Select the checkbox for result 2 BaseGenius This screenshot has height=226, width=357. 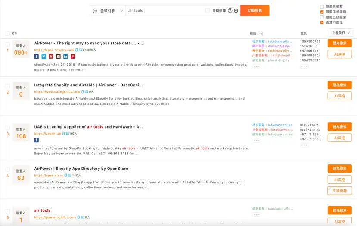(7, 86)
